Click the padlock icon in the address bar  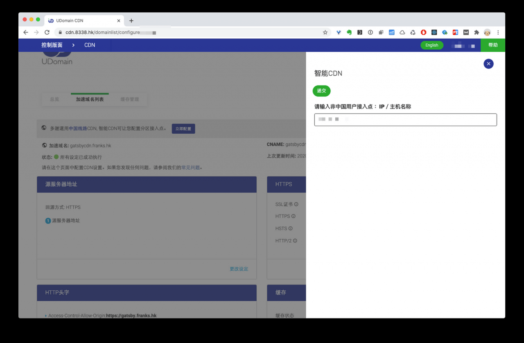point(60,32)
